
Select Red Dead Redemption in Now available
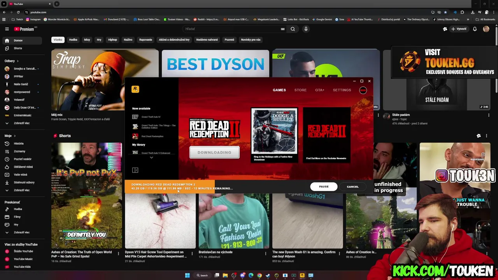[148, 136]
